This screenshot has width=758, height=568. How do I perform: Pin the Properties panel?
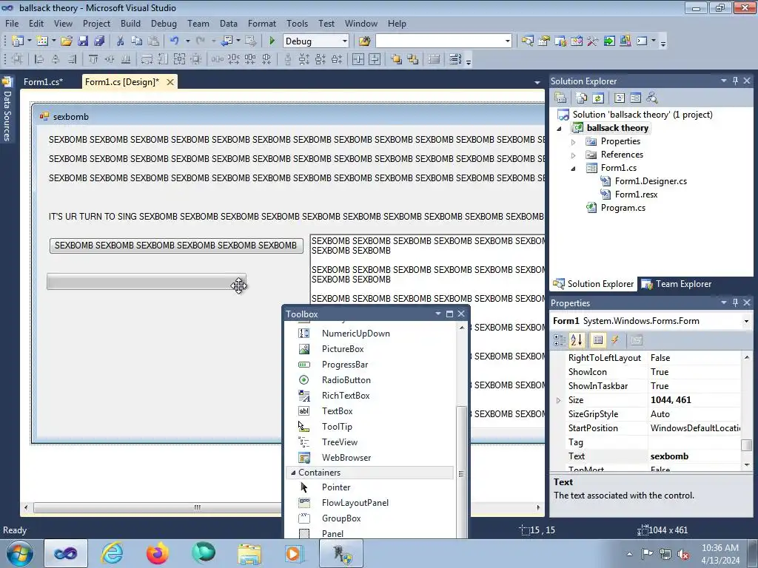pyautogui.click(x=735, y=302)
